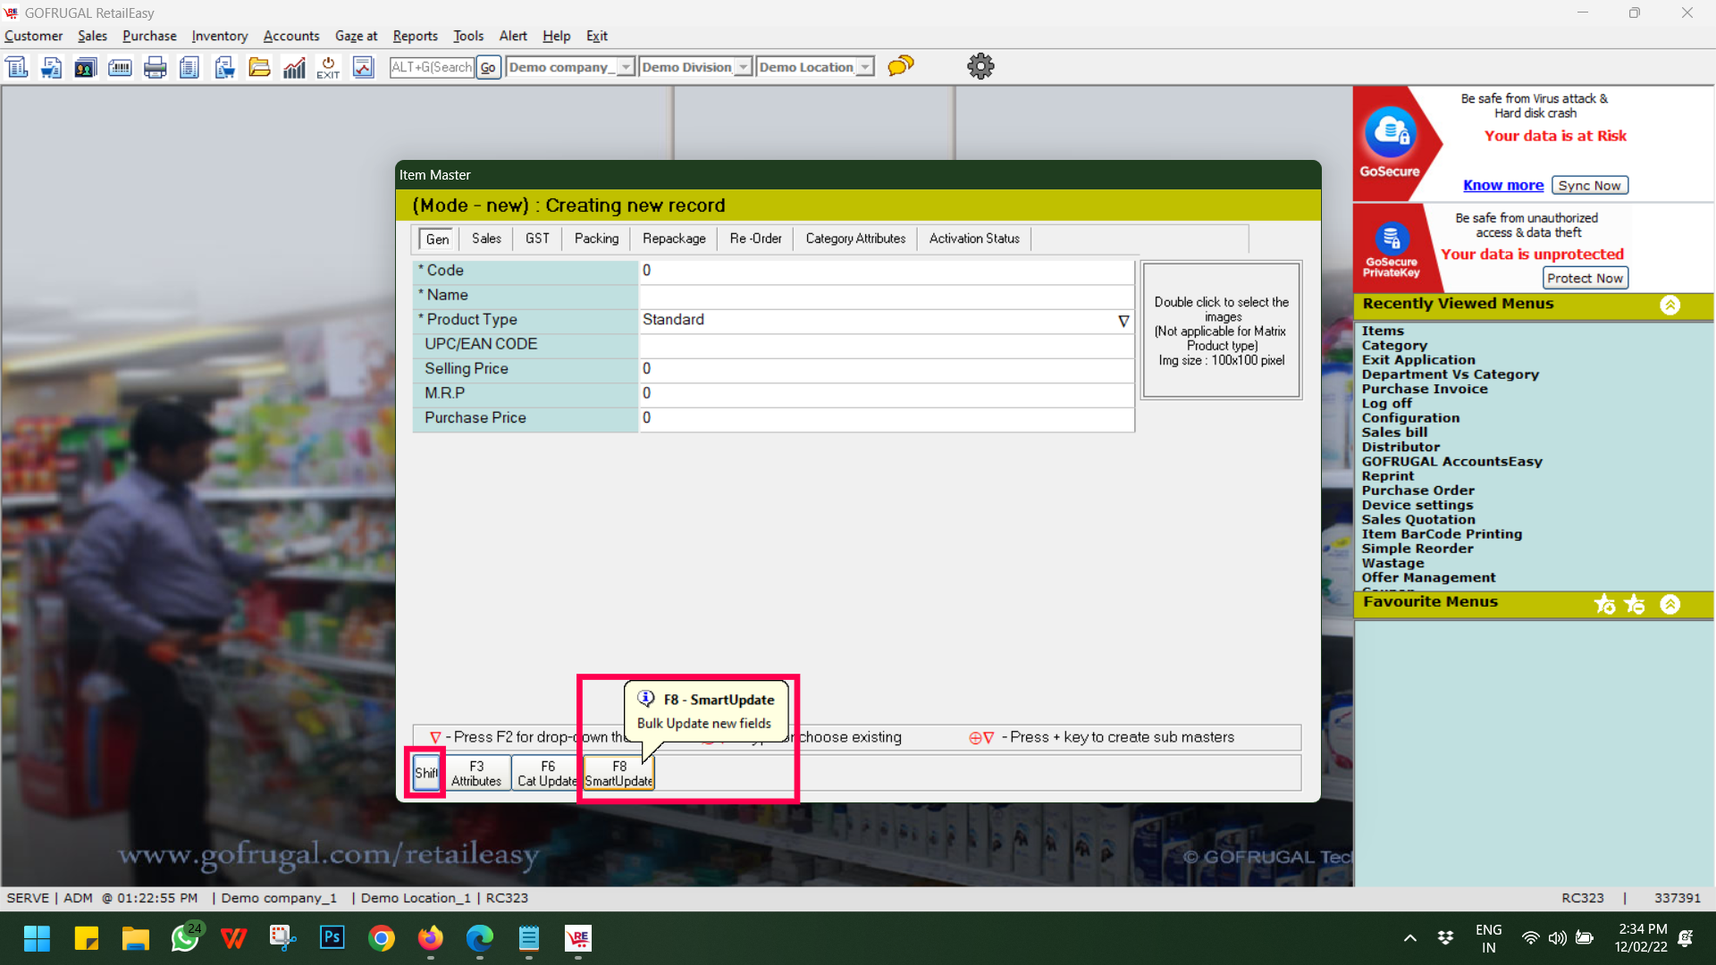Open the chat bubbles icon
The image size is (1716, 965).
coord(900,66)
